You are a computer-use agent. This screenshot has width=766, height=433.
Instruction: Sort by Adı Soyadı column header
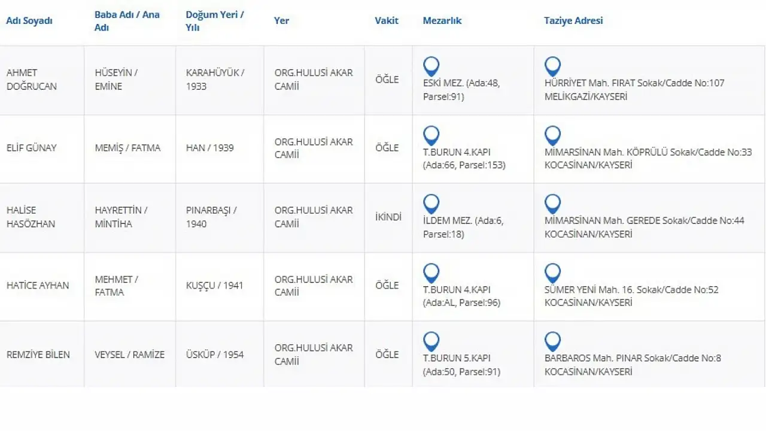29,20
